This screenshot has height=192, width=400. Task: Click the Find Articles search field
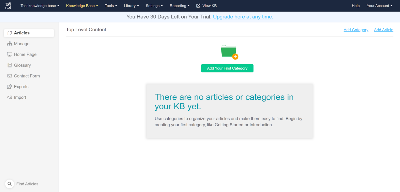[27, 184]
